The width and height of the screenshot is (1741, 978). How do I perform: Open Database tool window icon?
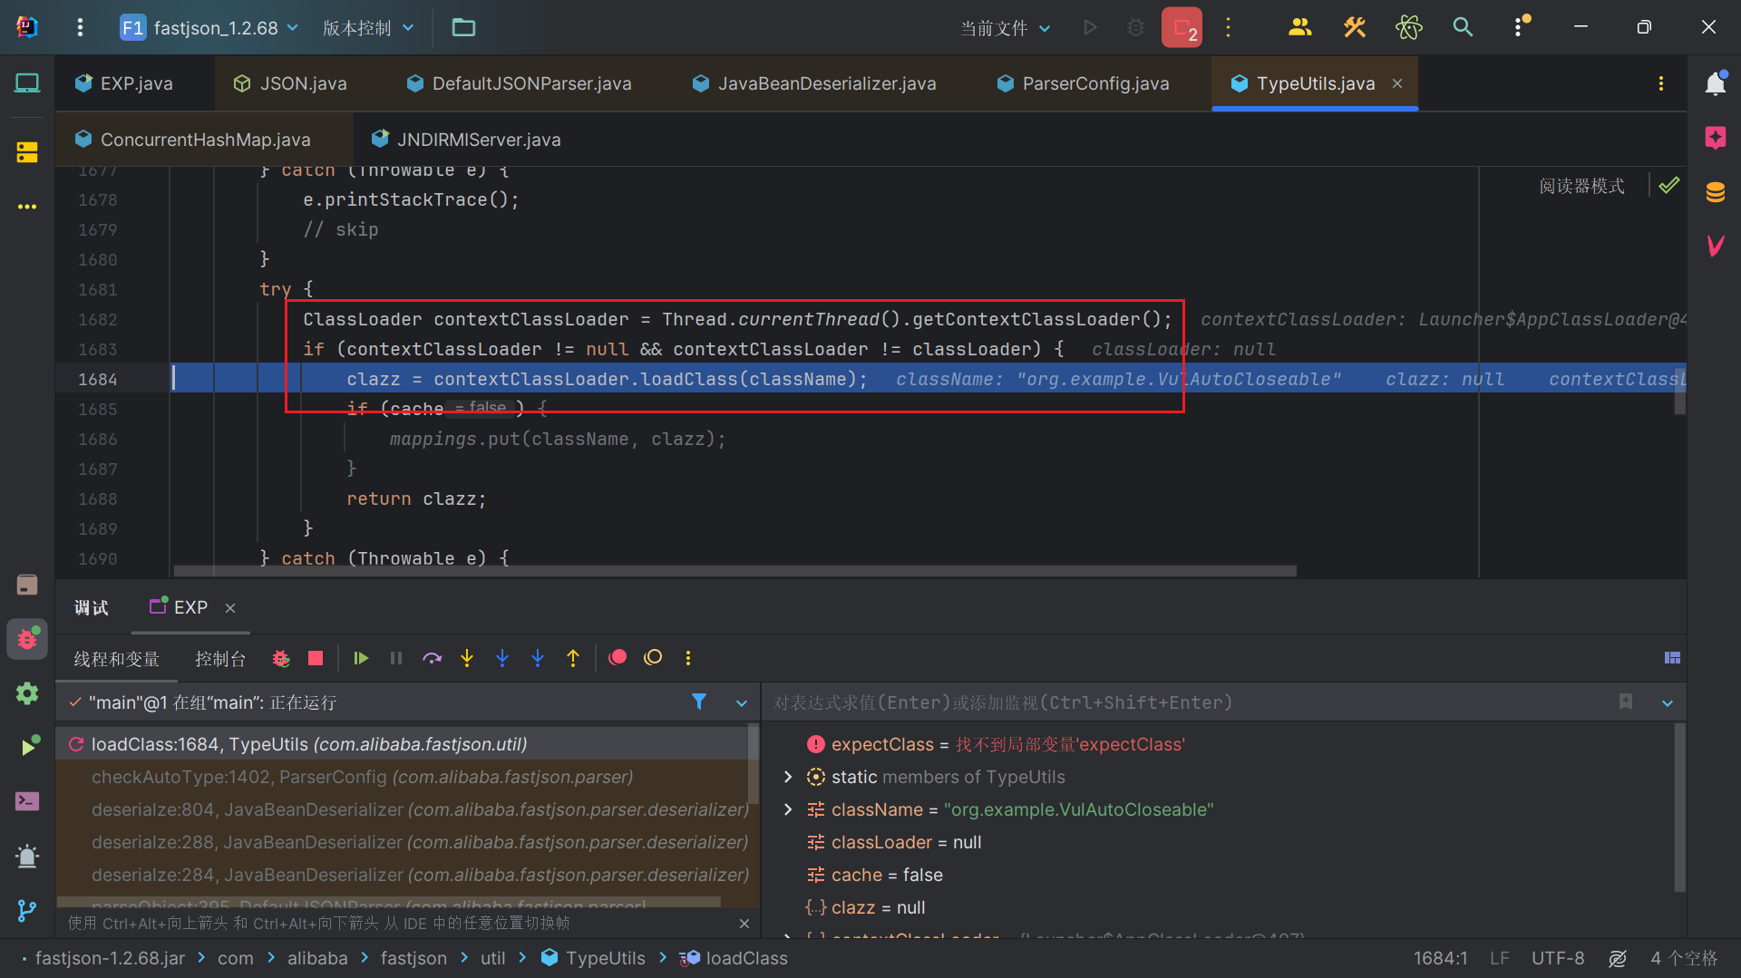coord(1715,192)
